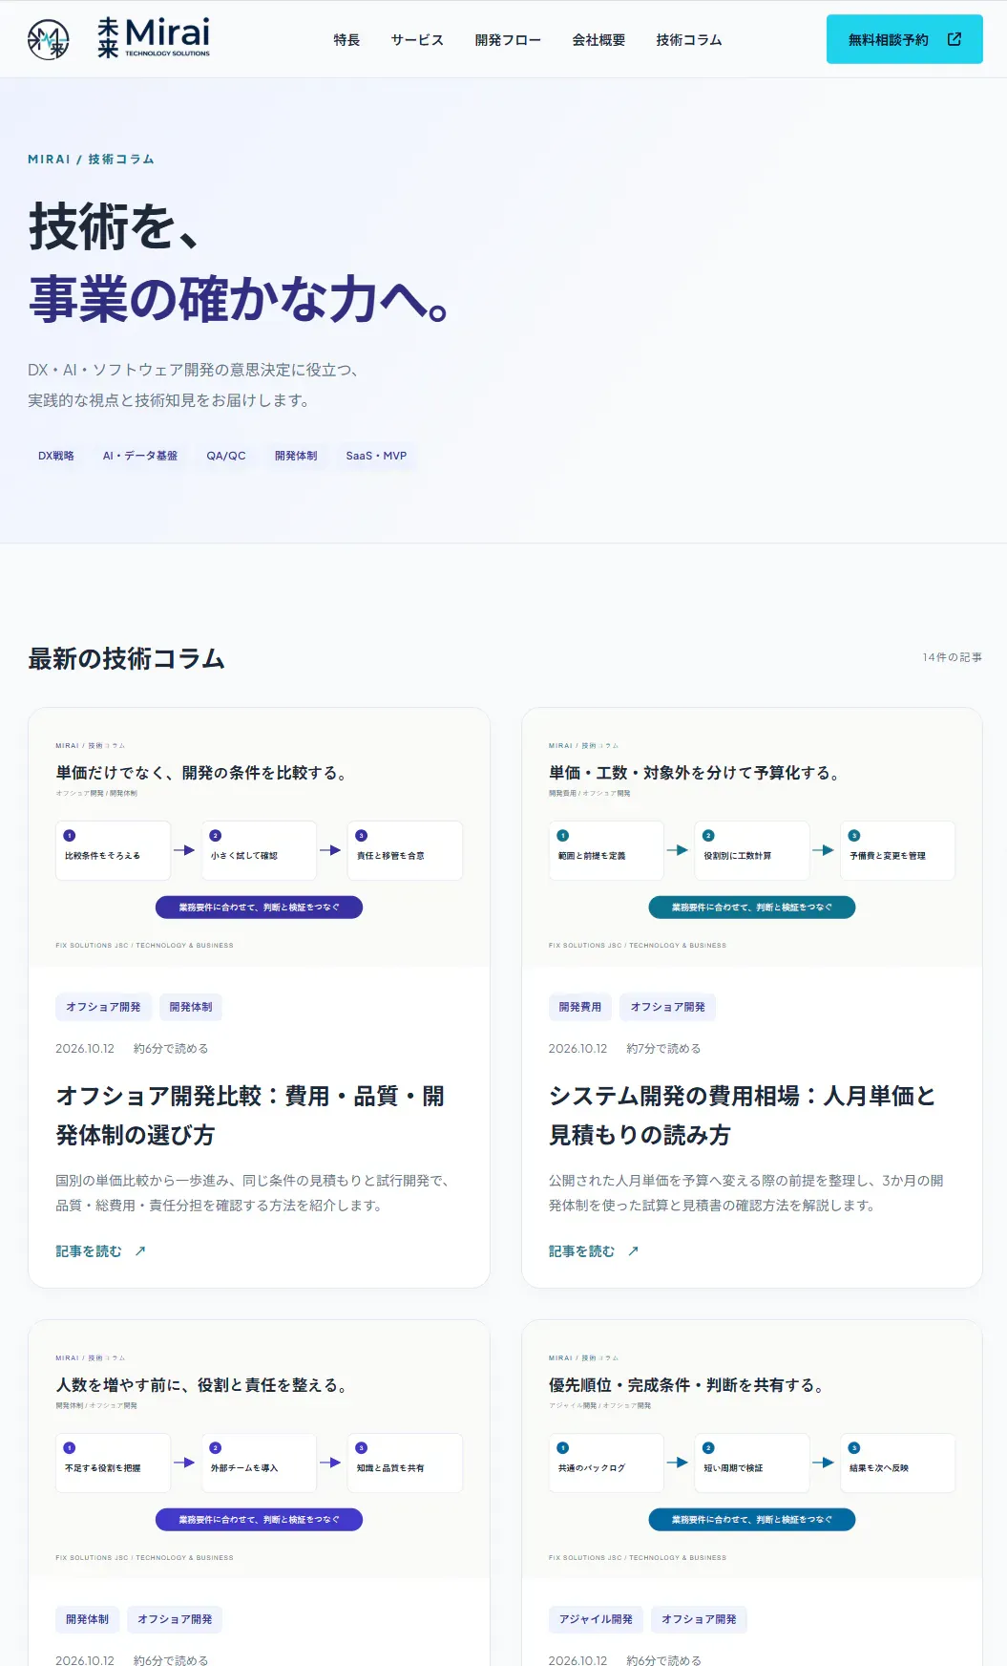
Task: Open 技術コラム in the navigation menu
Action: [688, 39]
